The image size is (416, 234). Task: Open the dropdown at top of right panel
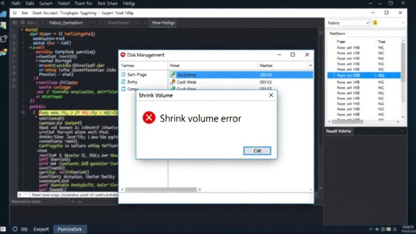(x=349, y=23)
